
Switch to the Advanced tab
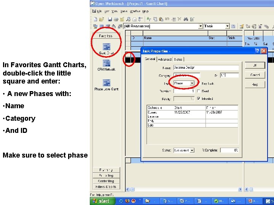(164, 60)
